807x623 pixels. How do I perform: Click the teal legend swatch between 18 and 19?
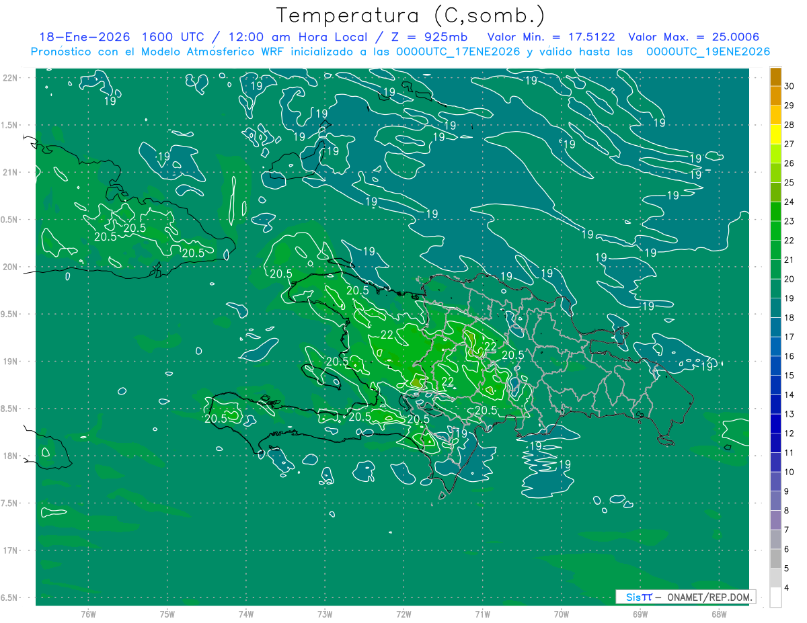tap(775, 308)
